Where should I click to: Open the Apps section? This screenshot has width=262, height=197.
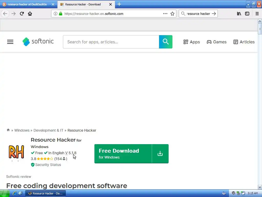191,42
